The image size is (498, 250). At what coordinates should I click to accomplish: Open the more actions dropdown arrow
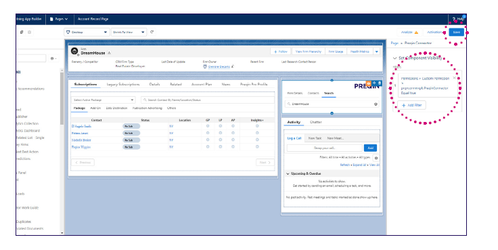[x=377, y=51]
